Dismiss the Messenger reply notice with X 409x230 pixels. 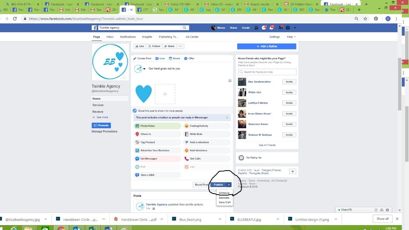tap(227, 118)
